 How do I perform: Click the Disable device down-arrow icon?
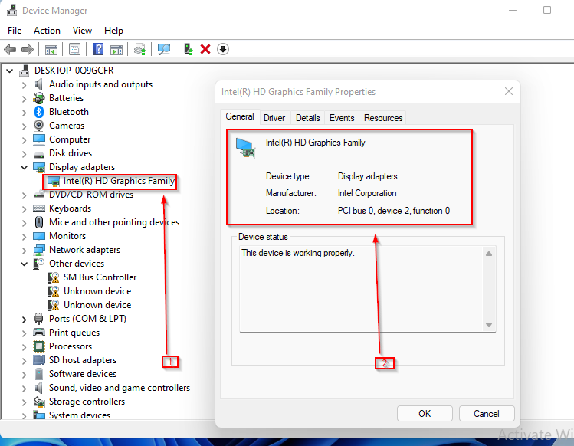click(x=223, y=49)
